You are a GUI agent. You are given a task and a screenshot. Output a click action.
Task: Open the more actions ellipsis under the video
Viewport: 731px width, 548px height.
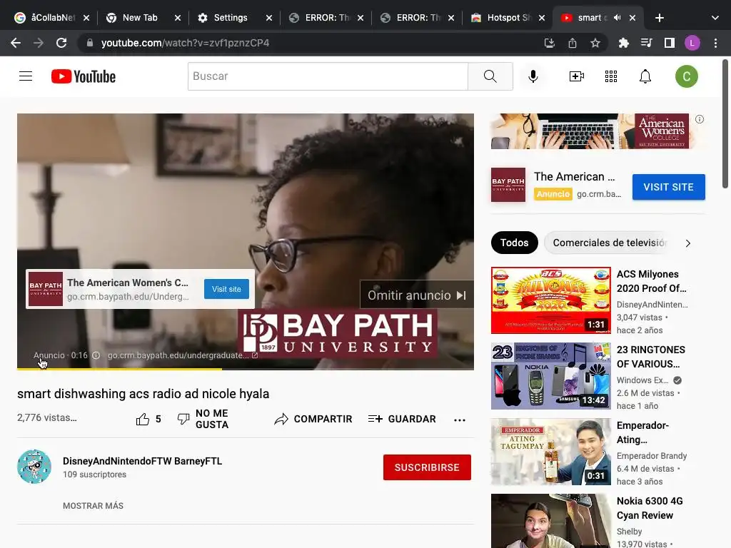coord(460,420)
